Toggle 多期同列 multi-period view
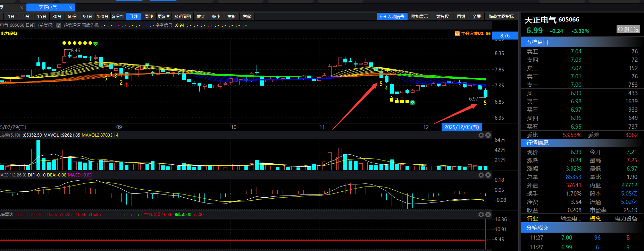The image size is (644, 251). coord(183,16)
